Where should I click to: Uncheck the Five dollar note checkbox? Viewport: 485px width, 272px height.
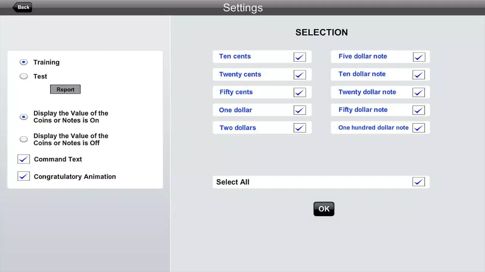click(419, 57)
